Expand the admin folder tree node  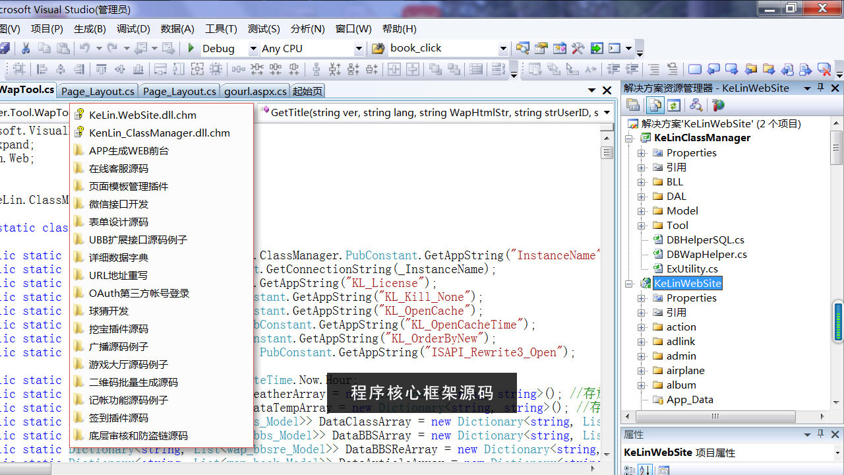642,356
